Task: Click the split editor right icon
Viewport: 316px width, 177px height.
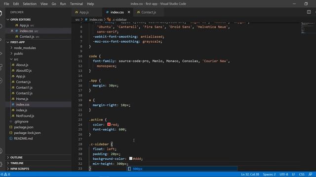Action: (x=309, y=12)
